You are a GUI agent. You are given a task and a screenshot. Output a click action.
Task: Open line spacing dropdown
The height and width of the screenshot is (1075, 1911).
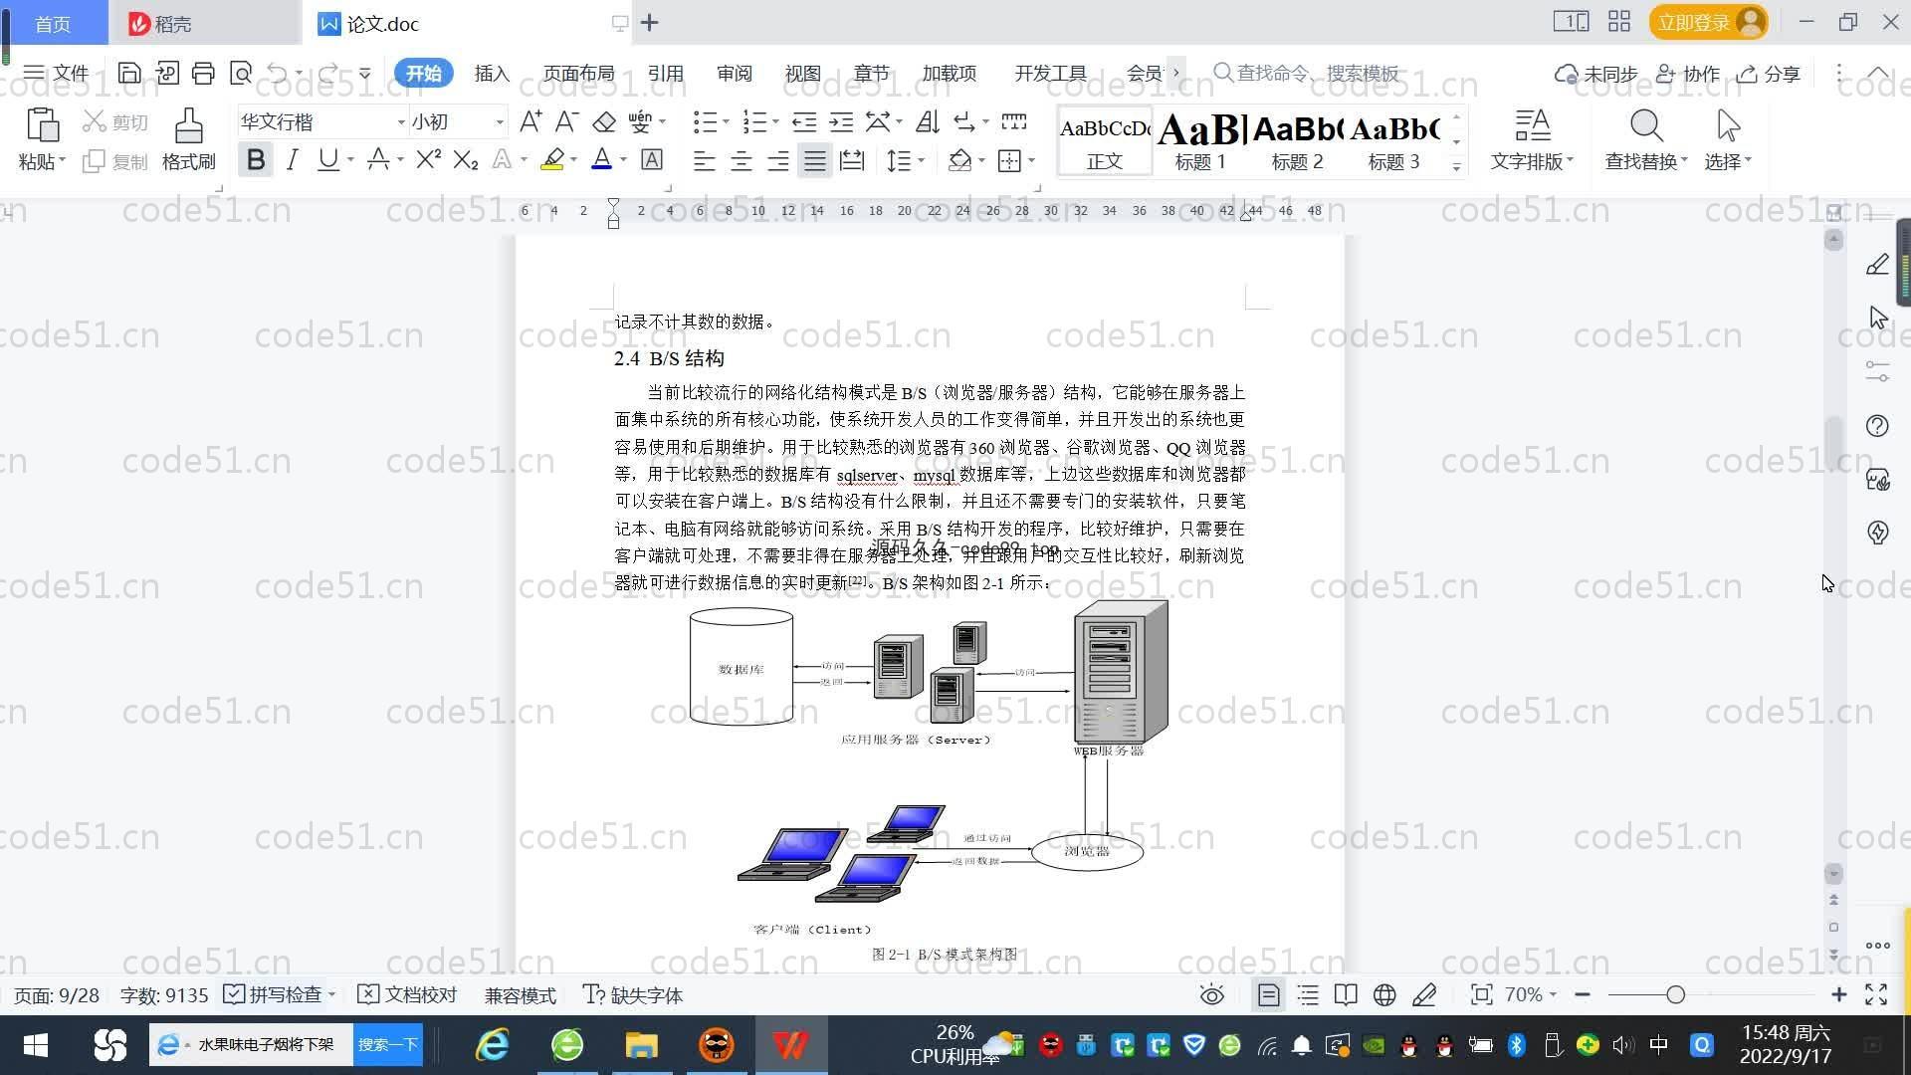pyautogui.click(x=922, y=160)
